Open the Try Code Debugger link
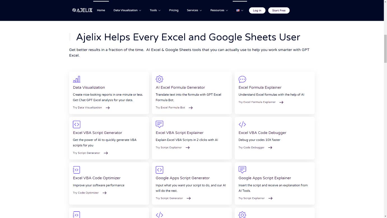This screenshot has height=218, width=387. (251, 147)
